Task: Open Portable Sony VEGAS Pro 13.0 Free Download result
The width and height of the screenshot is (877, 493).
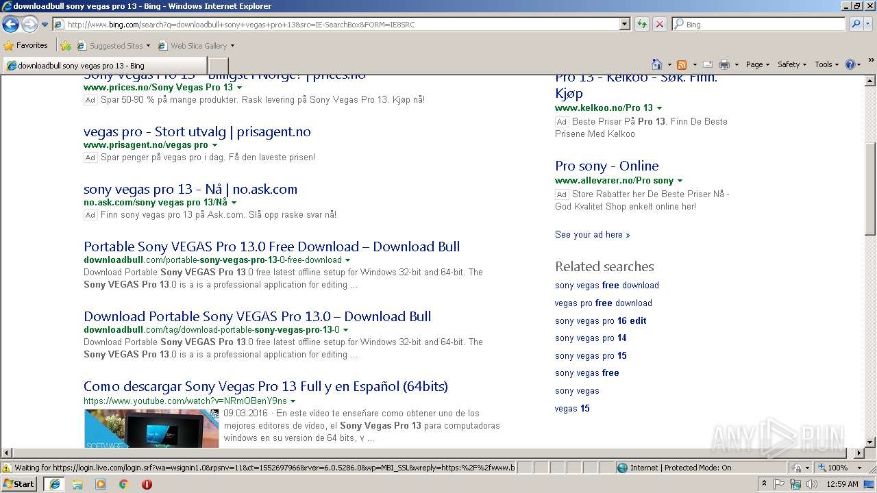Action: pos(271,246)
